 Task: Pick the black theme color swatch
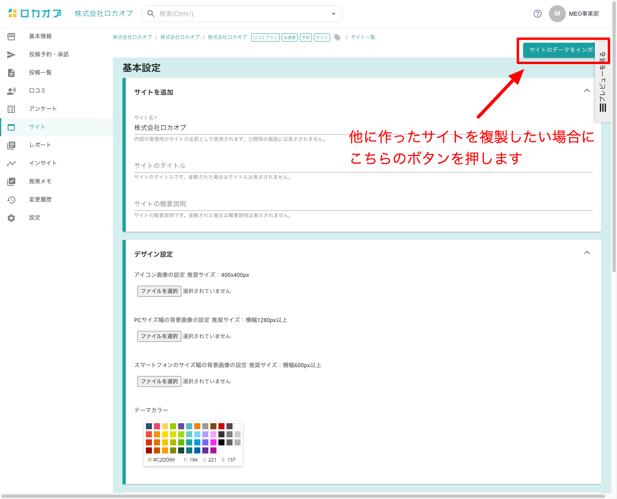point(221,442)
